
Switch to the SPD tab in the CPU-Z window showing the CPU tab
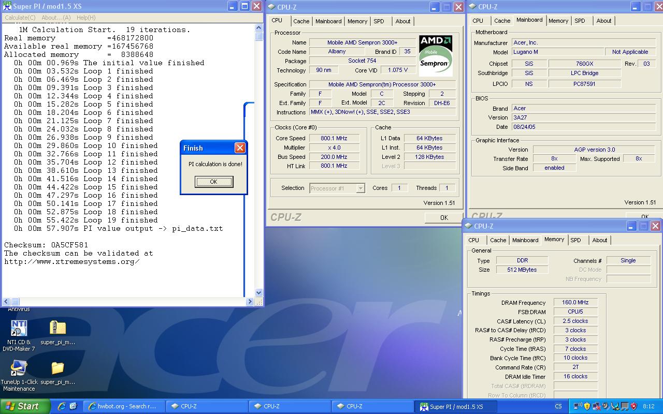tap(379, 21)
